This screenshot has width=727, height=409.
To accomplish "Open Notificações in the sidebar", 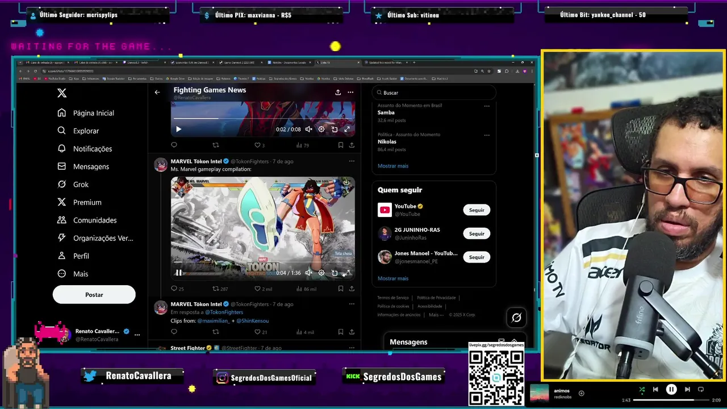I will pyautogui.click(x=85, y=149).
